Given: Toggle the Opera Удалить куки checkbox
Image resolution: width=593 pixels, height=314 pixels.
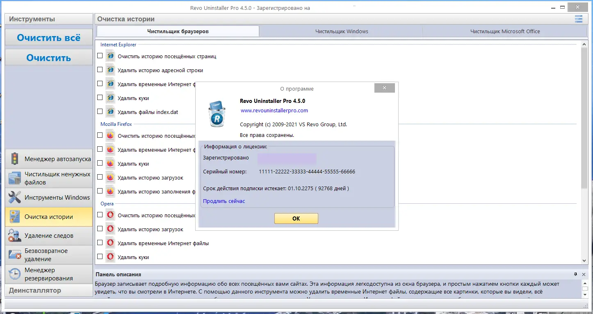Looking at the screenshot, I should pos(100,257).
